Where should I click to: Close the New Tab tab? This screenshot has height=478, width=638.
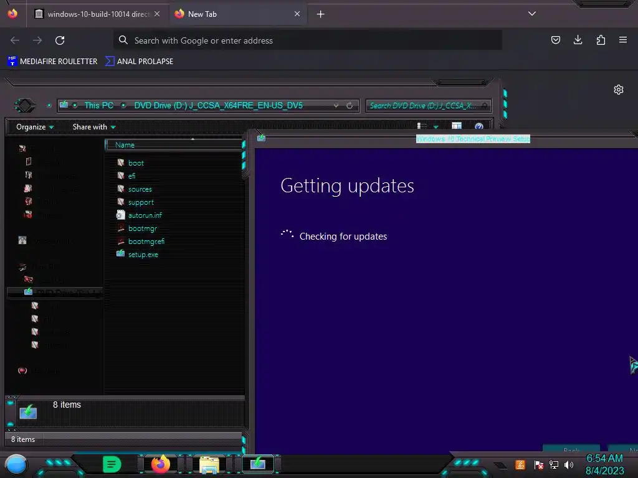tap(297, 14)
